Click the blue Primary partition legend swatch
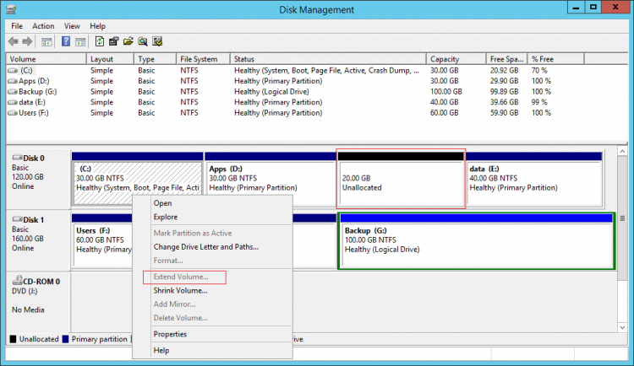The width and height of the screenshot is (634, 366). tap(65, 339)
